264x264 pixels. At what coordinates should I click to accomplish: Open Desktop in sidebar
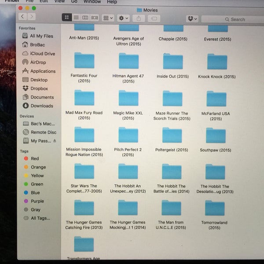(x=35, y=80)
